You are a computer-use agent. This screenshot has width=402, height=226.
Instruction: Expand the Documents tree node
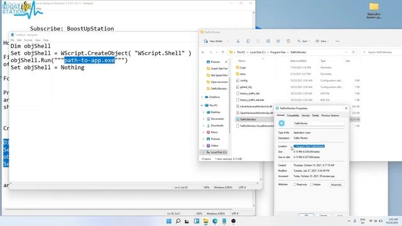pos(204,119)
